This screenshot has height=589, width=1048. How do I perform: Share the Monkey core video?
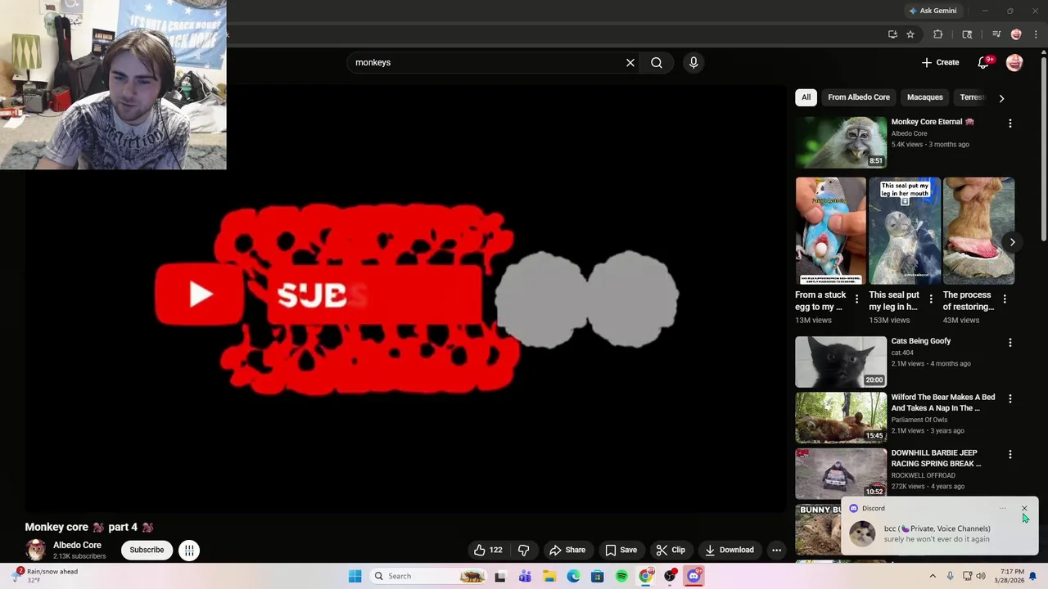[x=567, y=550]
